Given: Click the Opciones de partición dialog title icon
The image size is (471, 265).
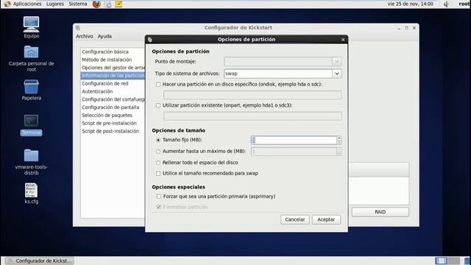Looking at the screenshot, I should [x=149, y=39].
